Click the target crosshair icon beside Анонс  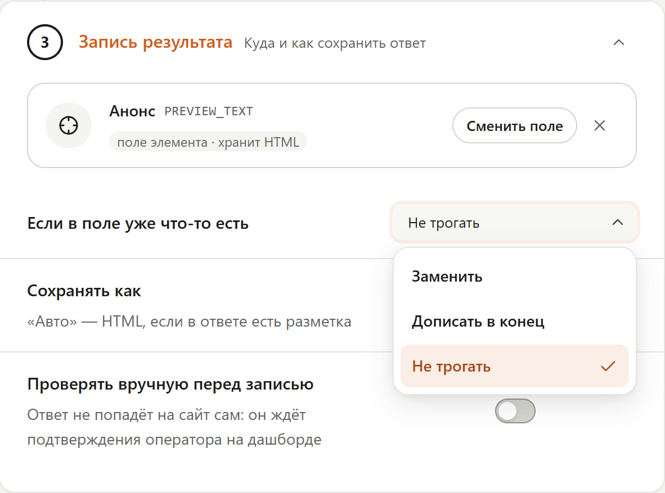(68, 125)
